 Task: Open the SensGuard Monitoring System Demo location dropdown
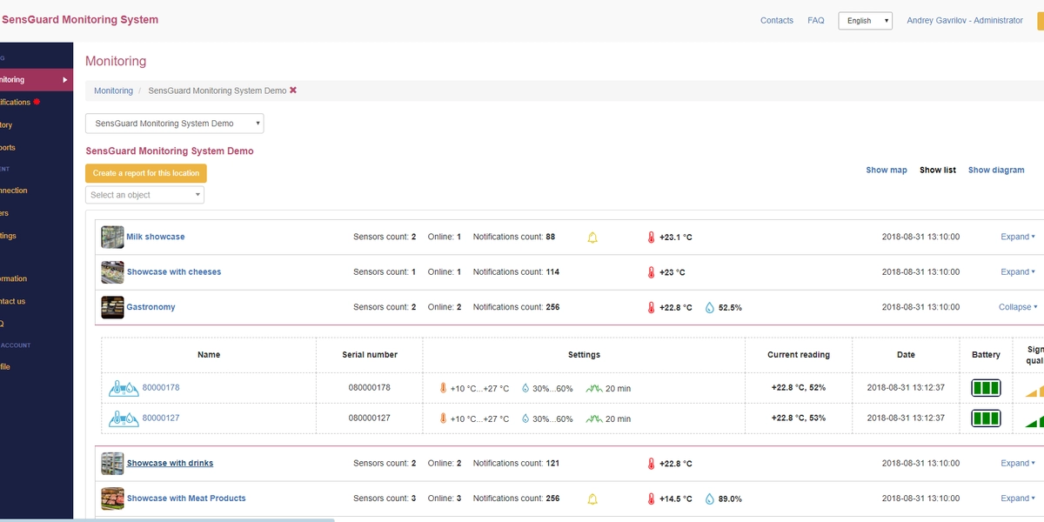[x=174, y=124]
